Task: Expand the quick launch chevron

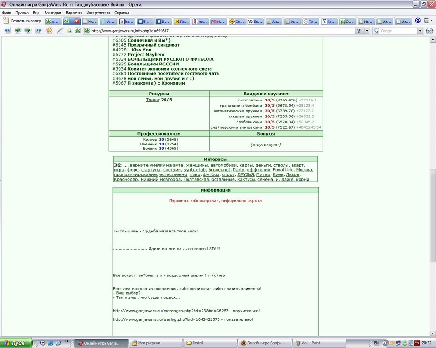Action: click(x=67, y=341)
